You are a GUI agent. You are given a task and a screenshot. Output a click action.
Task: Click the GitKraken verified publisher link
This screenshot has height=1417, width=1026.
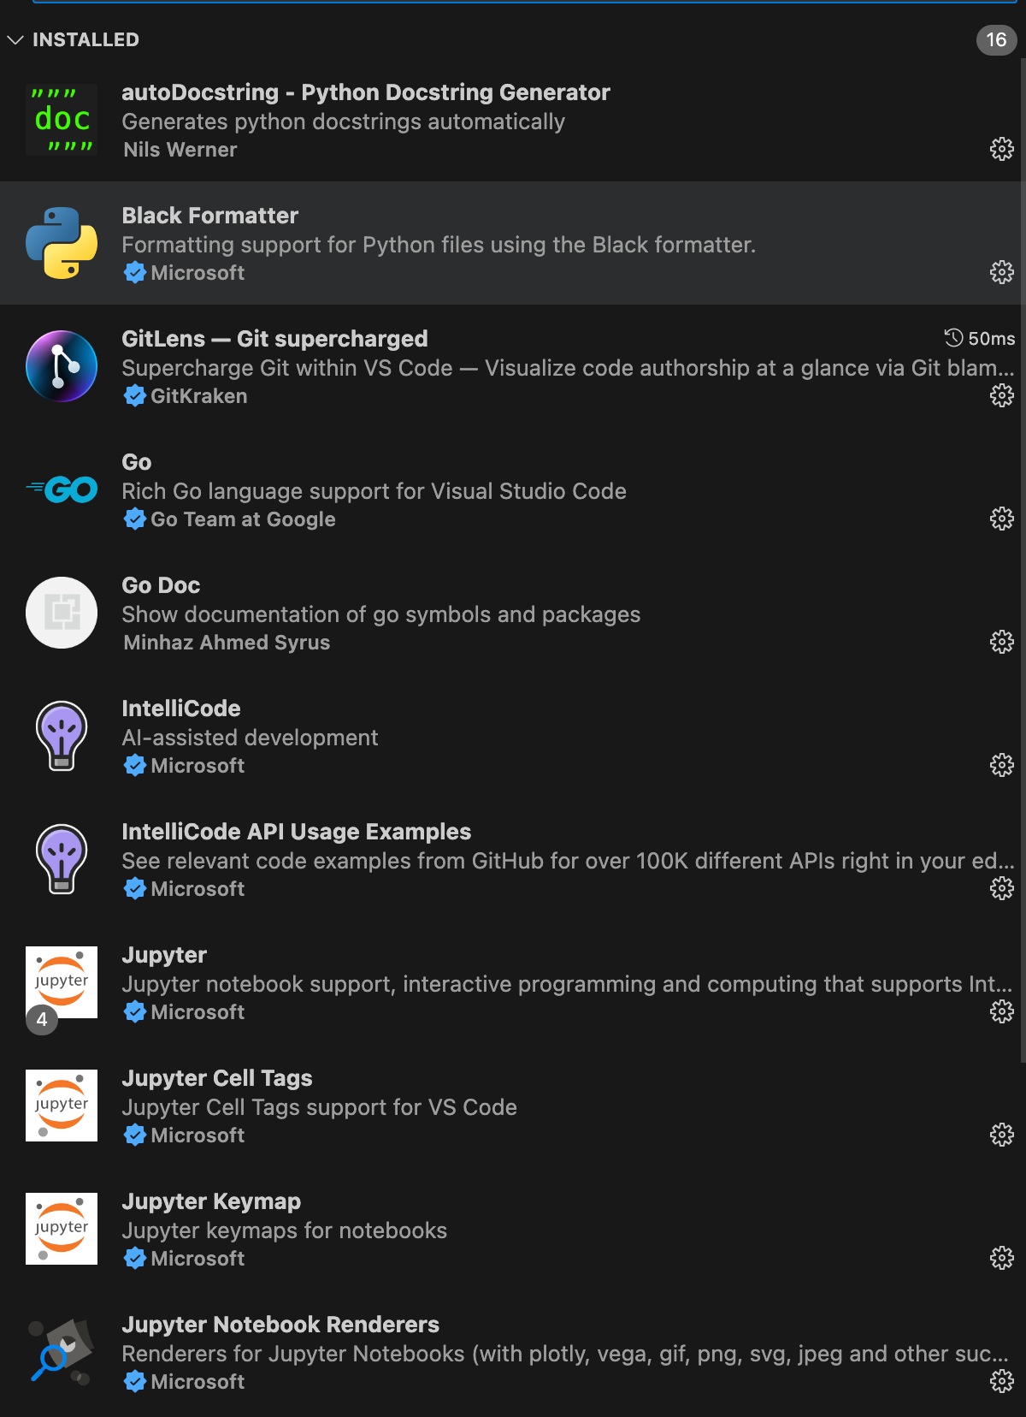click(x=198, y=395)
